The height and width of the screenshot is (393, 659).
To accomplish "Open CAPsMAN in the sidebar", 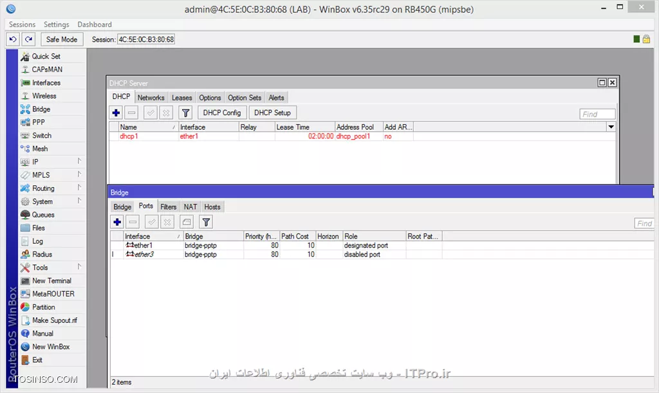I will tap(47, 69).
